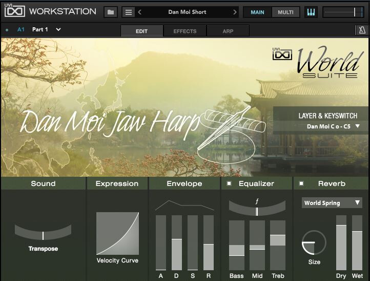Click the Expression section header
Screen dimensions: 370x281
tap(117, 183)
